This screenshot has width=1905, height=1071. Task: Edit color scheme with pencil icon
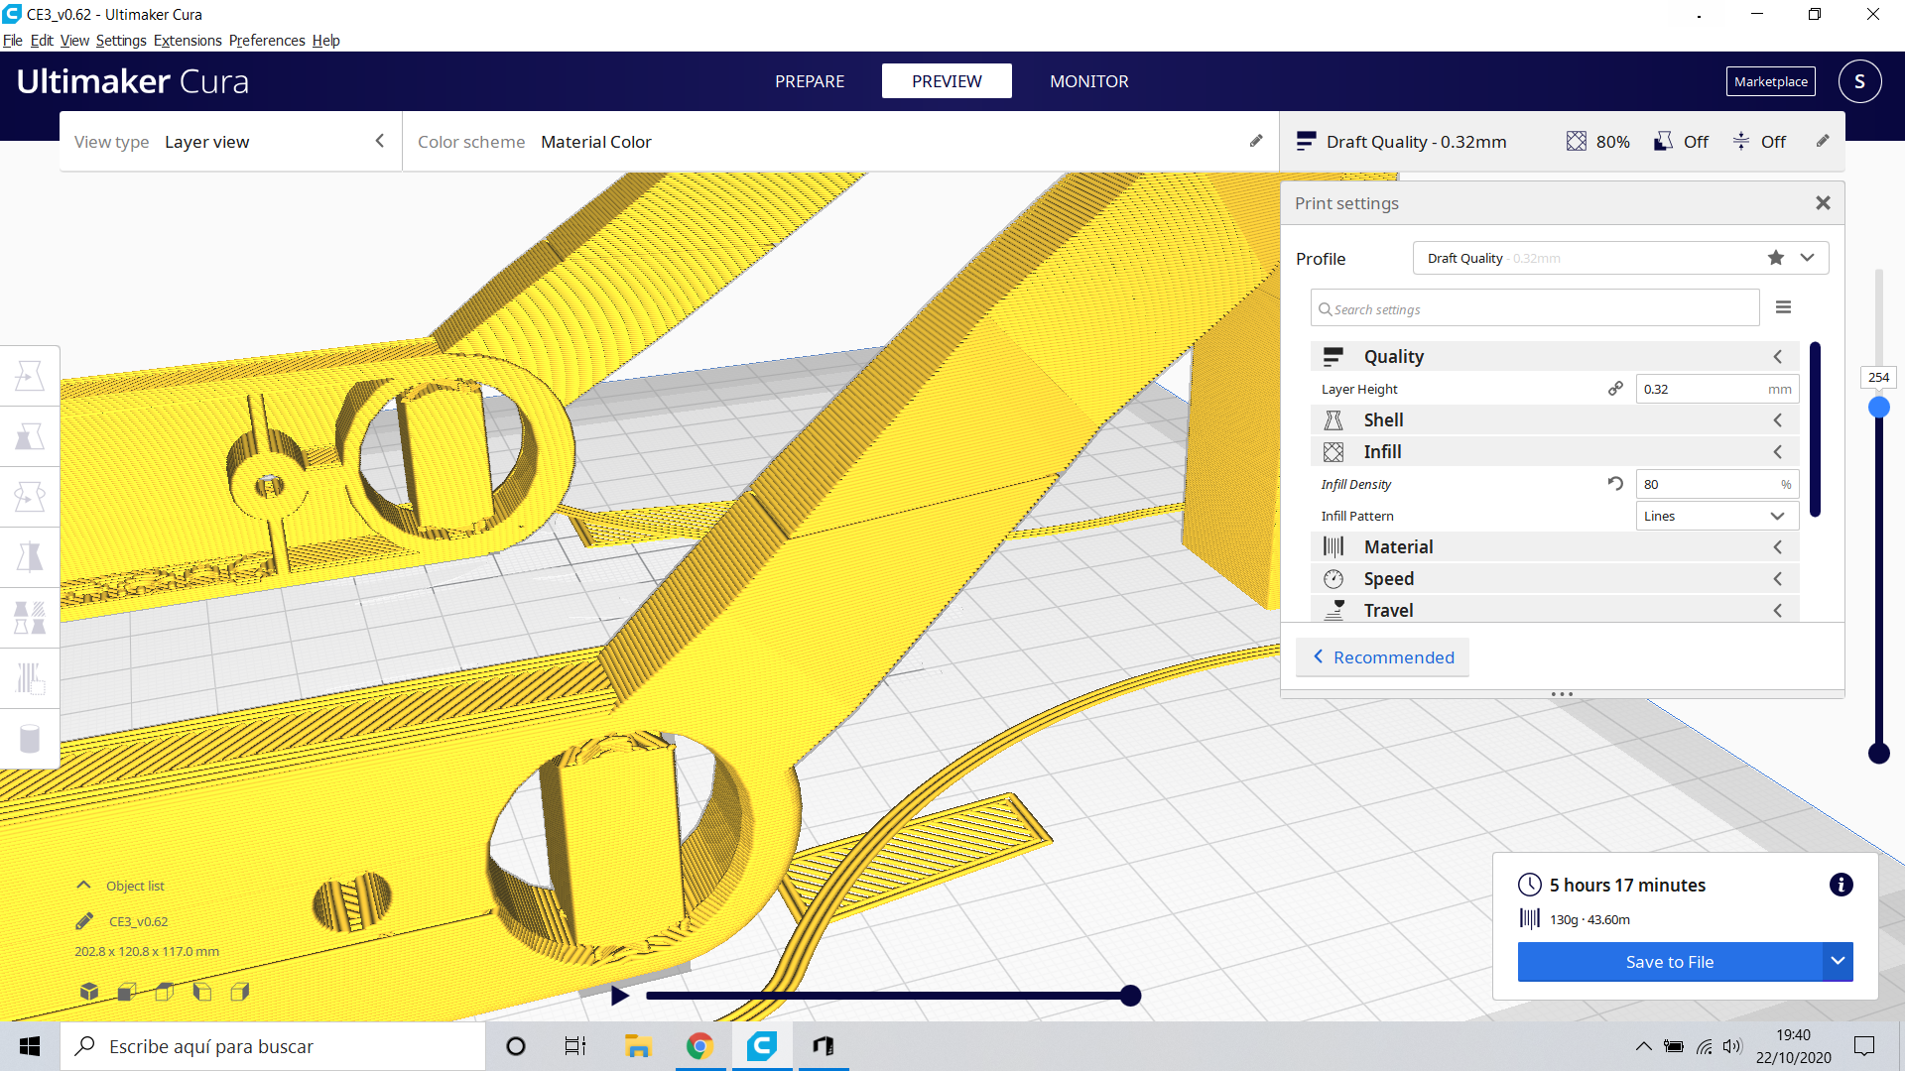[1256, 141]
